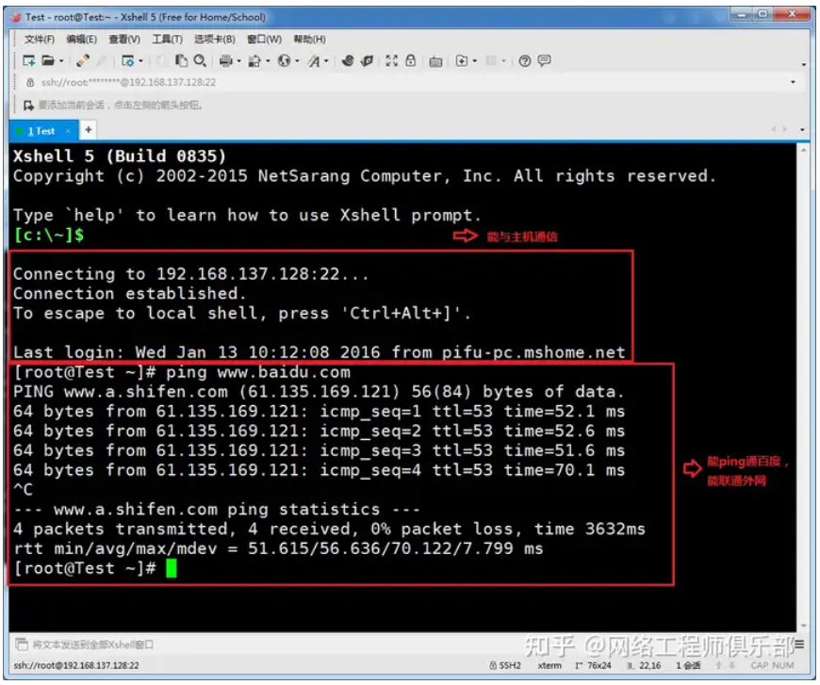
Task: Click the New session icon
Action: pos(29,61)
